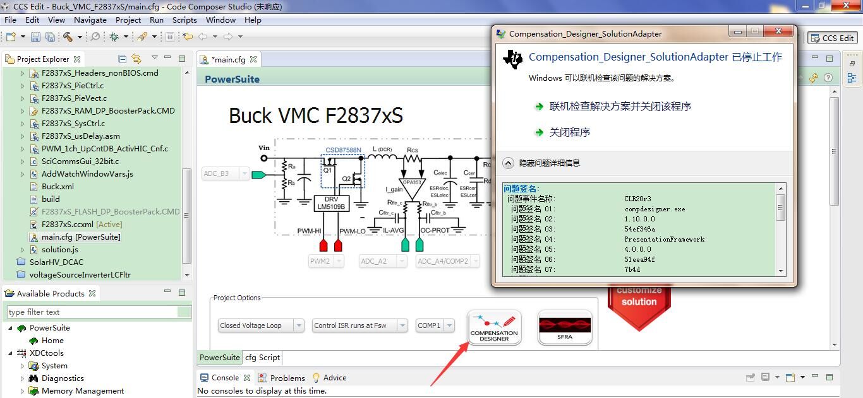This screenshot has height=398, width=863.
Task: Click the Save All toolbar icon
Action: tap(50, 37)
